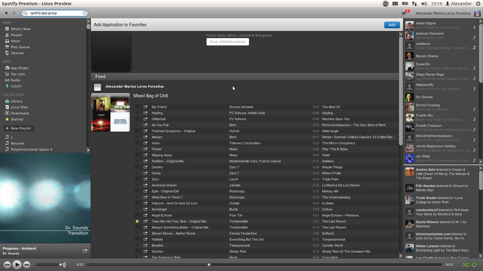Click the back navigation arrow

point(6,13)
